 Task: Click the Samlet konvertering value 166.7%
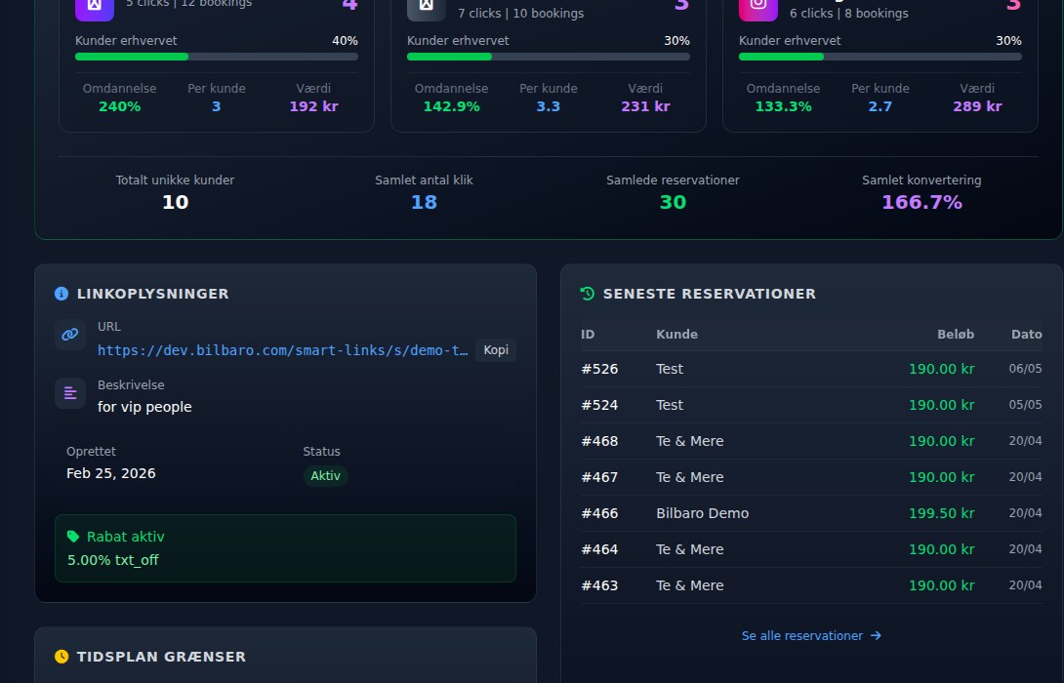(921, 202)
